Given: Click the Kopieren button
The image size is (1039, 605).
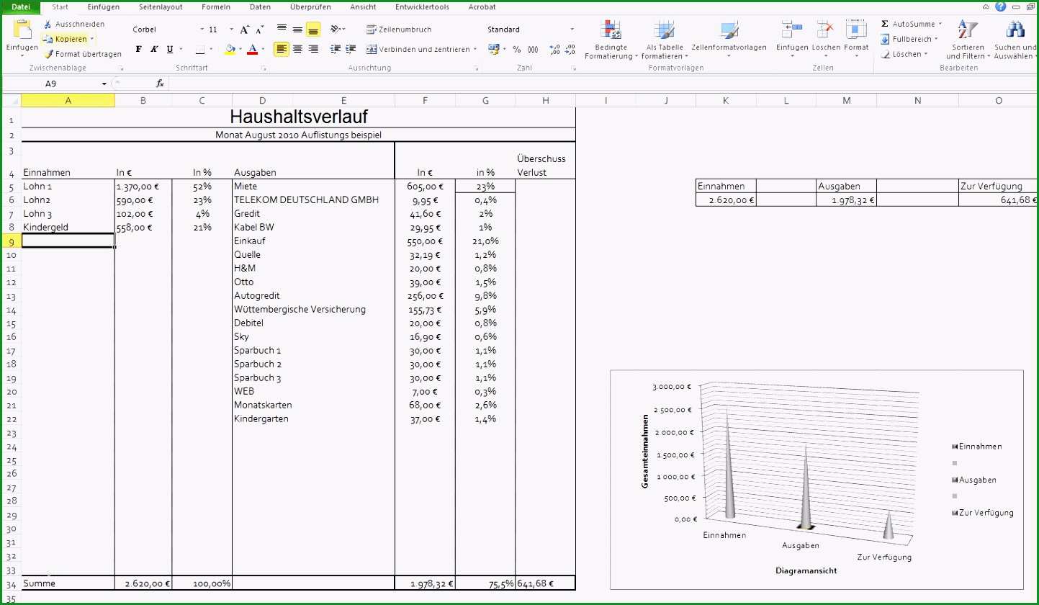Looking at the screenshot, I should pyautogui.click(x=66, y=39).
